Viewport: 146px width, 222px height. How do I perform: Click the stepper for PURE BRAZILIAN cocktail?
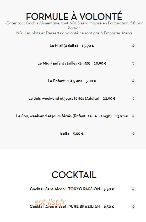click(x=133, y=207)
